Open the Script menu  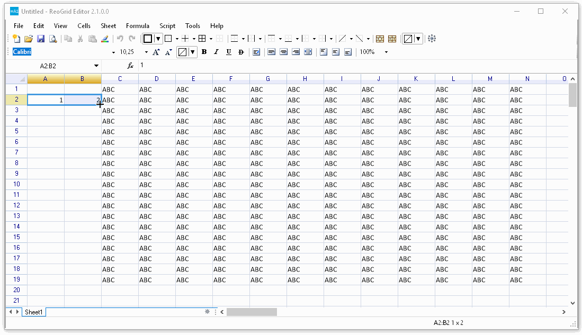167,25
